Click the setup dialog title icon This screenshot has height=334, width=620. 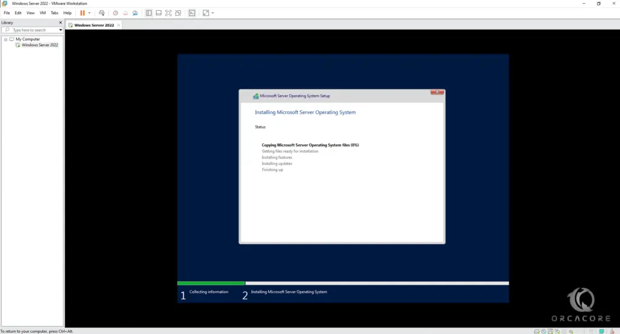[x=256, y=96]
